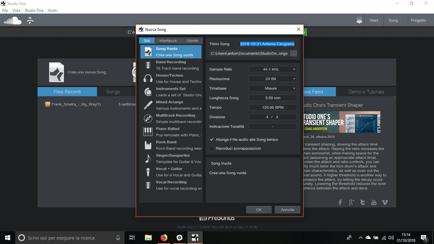Screen dimensions: 434x244
Task: Open the download arrow icon in toolbar
Action: tap(359, 20)
